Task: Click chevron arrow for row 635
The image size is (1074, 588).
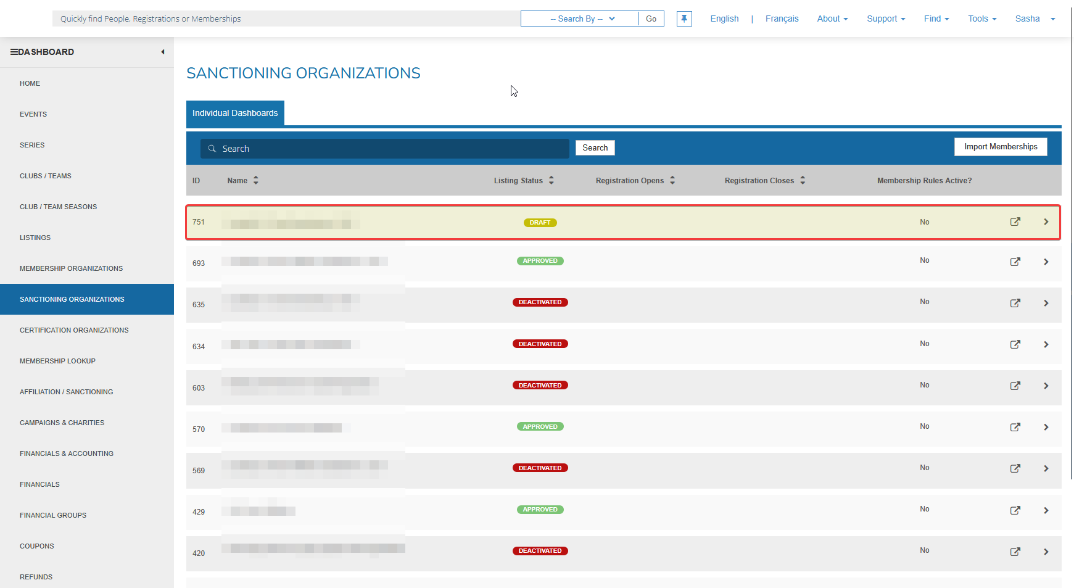Action: coord(1046,303)
